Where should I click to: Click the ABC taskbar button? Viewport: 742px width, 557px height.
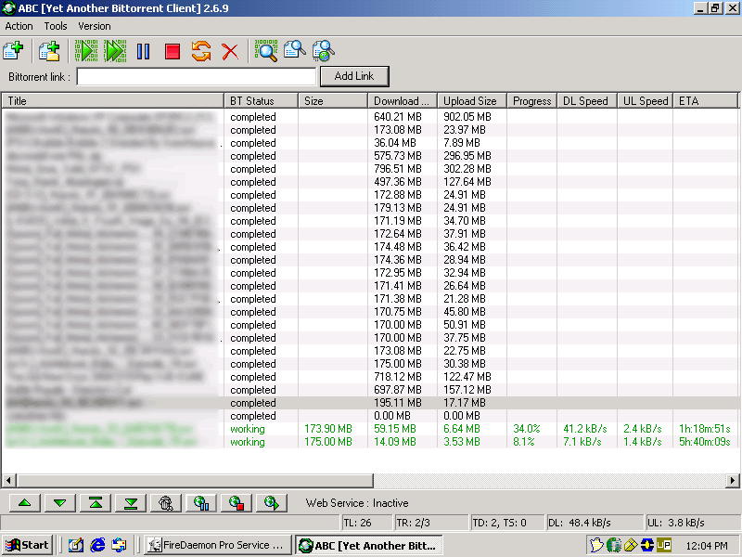coord(368,545)
